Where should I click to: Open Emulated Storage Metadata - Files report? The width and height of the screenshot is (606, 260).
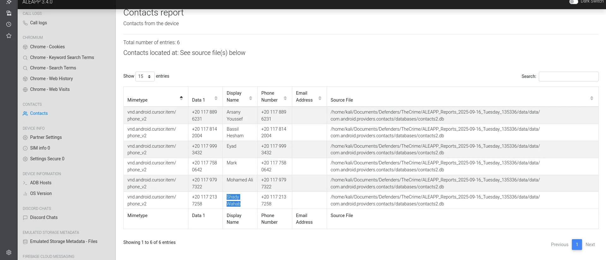64,241
